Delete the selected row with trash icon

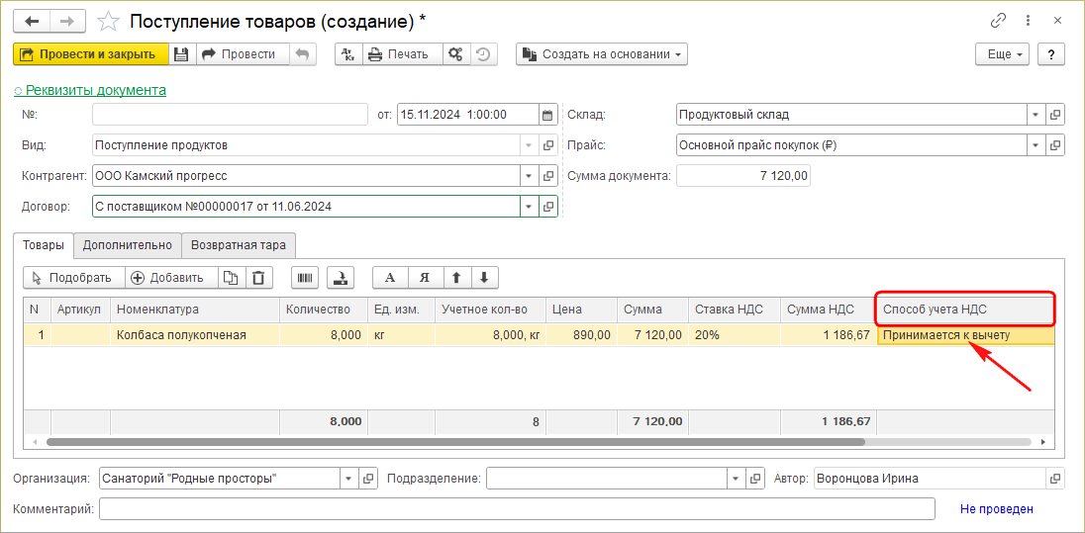(x=257, y=278)
